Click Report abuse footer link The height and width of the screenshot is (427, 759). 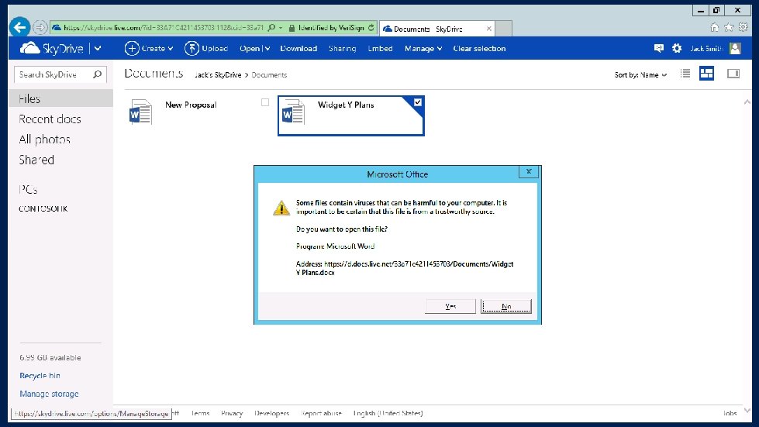pyautogui.click(x=322, y=414)
